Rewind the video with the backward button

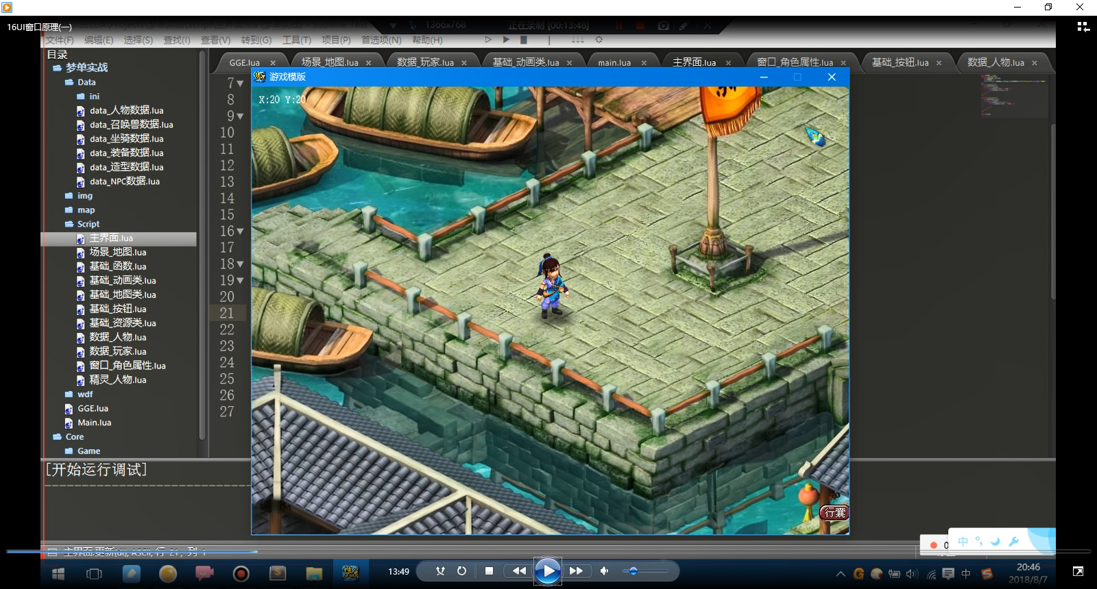pos(519,571)
